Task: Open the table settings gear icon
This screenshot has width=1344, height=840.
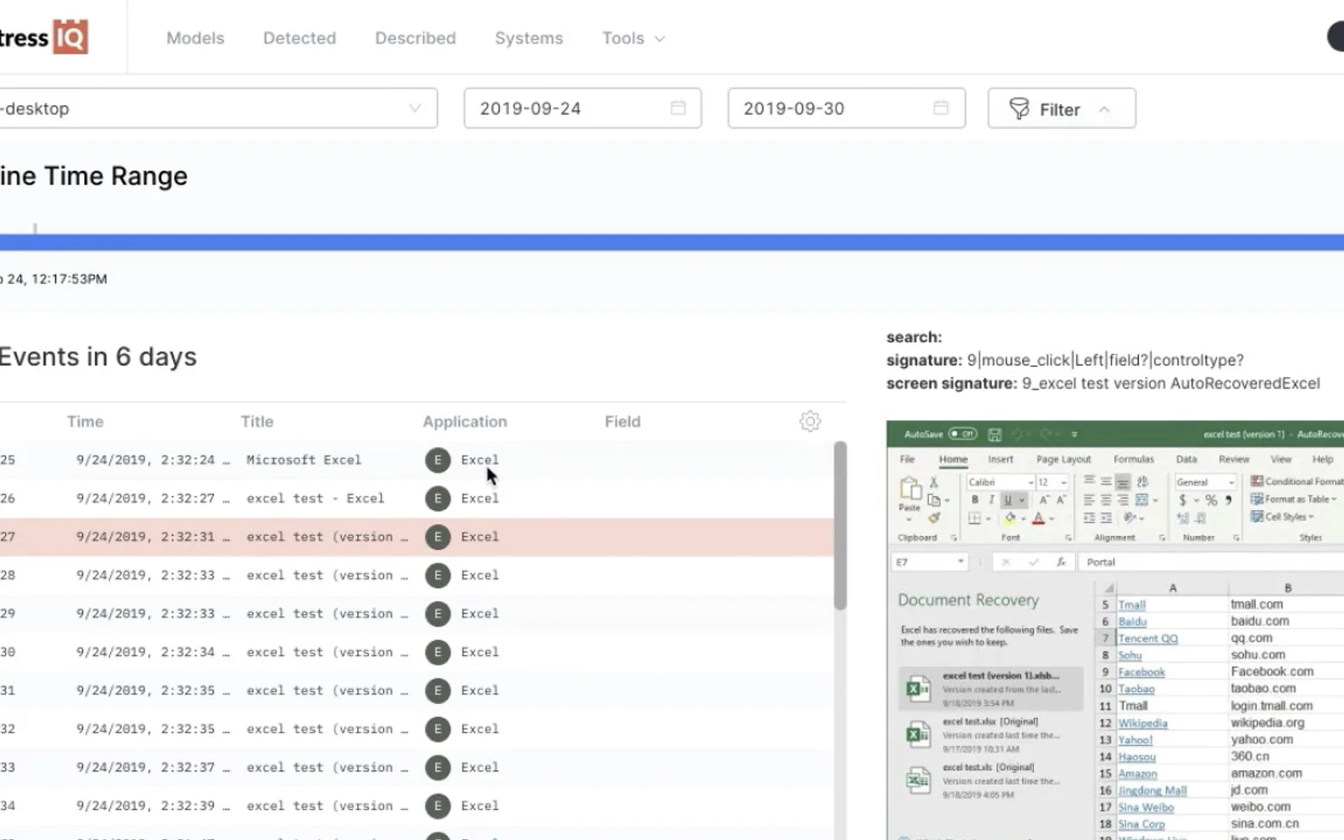Action: 810,421
